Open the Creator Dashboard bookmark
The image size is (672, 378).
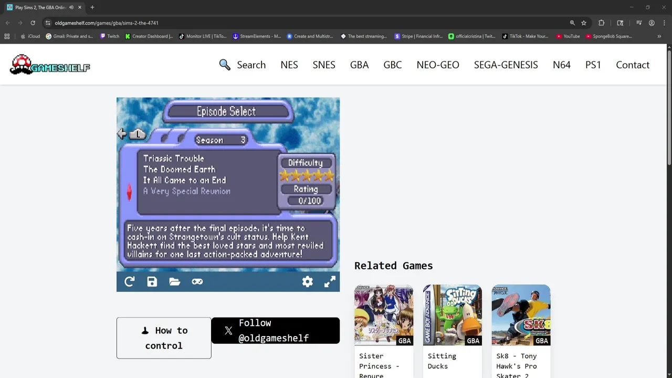(x=149, y=36)
